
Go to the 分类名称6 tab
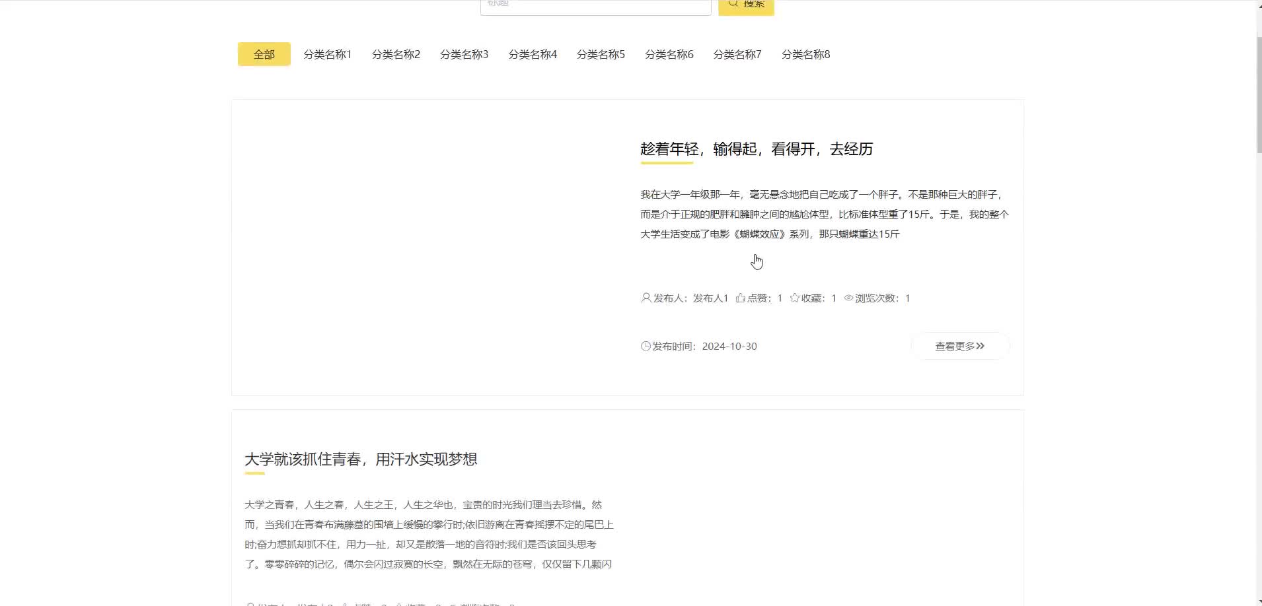click(x=669, y=54)
